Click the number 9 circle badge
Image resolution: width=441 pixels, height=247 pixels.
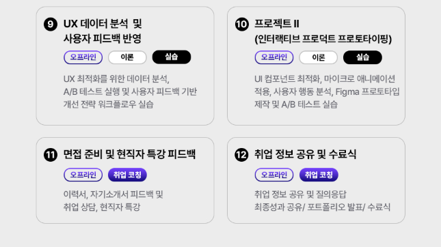(x=51, y=24)
